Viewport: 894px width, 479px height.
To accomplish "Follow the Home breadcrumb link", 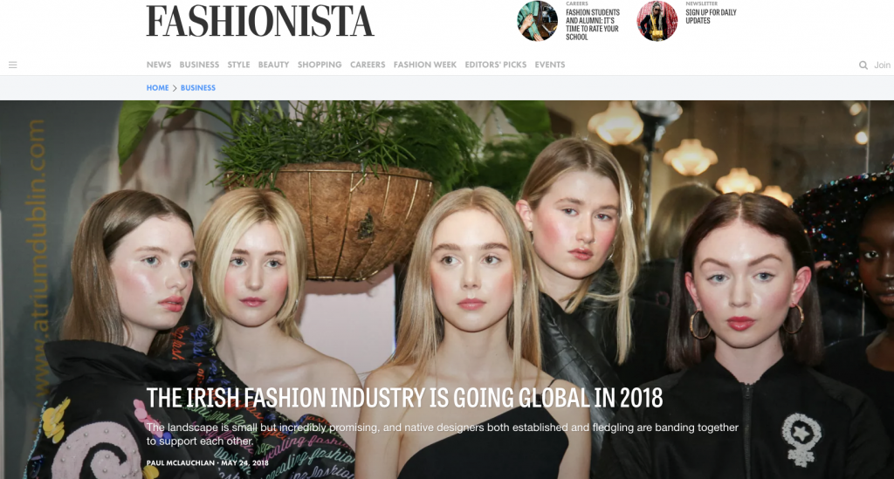I will (157, 88).
